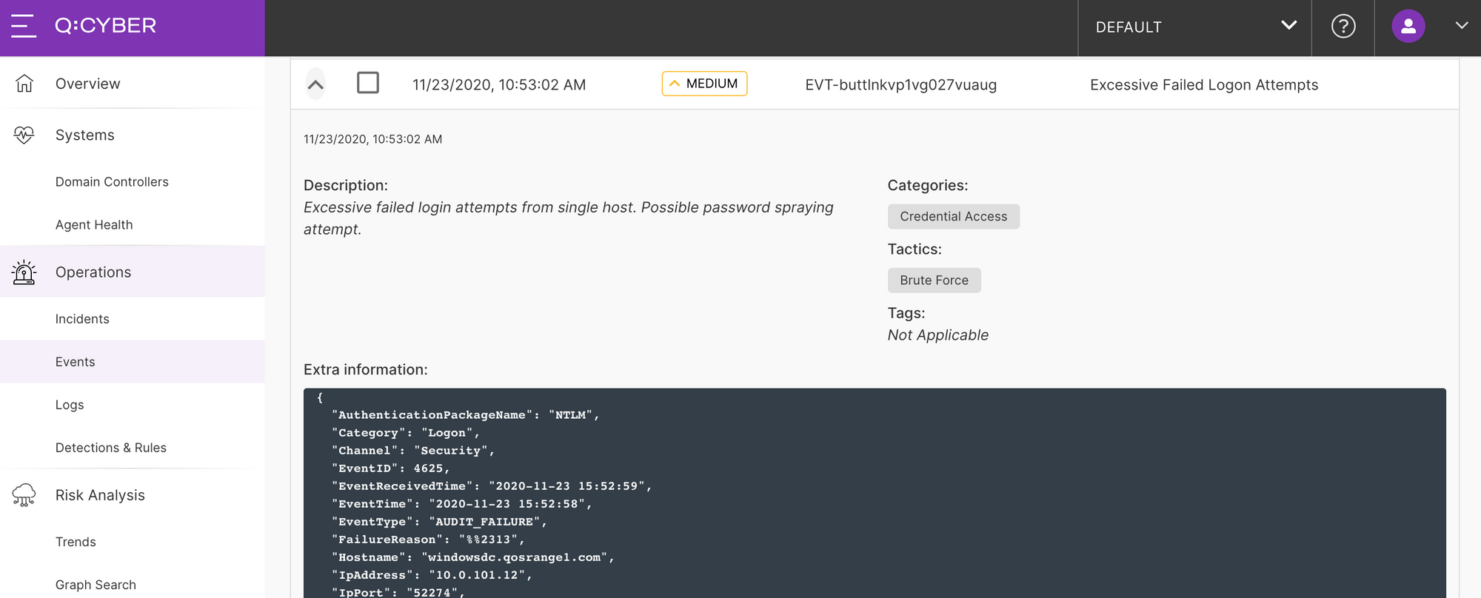1481x598 pixels.
Task: Open the Incidents page
Action: click(x=82, y=319)
